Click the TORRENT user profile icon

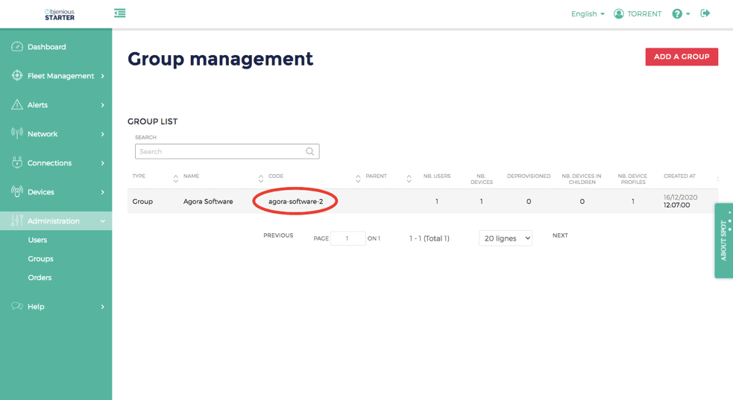618,13
